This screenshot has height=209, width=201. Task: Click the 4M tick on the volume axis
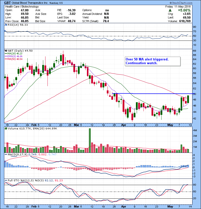click(195, 130)
